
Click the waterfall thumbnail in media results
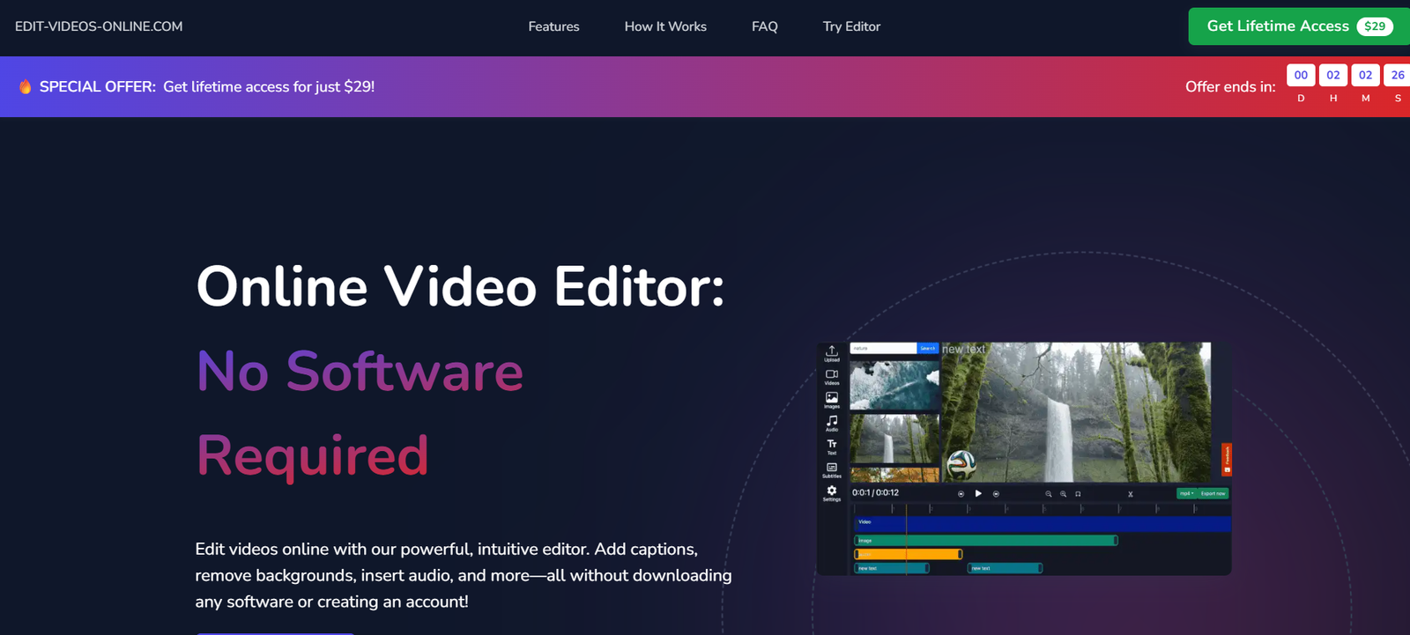coord(894,439)
